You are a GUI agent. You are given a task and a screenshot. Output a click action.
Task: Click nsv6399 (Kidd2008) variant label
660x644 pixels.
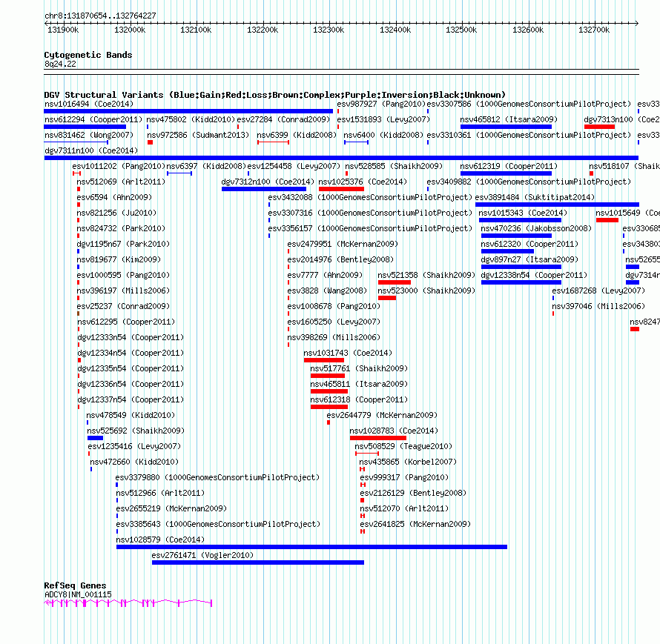point(297,135)
